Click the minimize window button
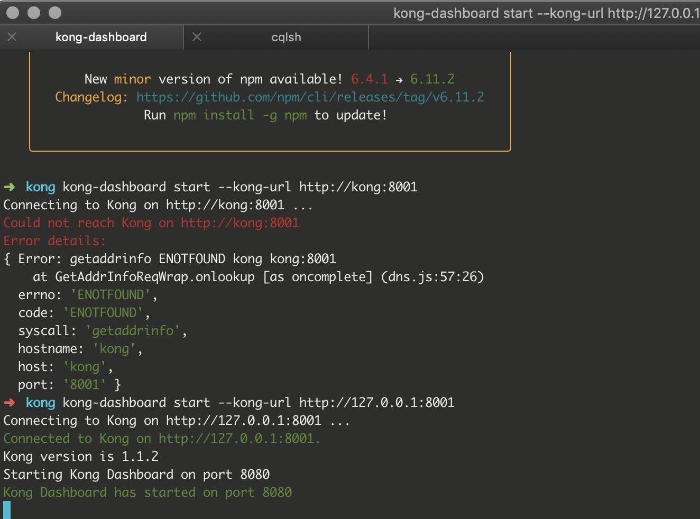Image resolution: width=700 pixels, height=519 pixels. [34, 13]
